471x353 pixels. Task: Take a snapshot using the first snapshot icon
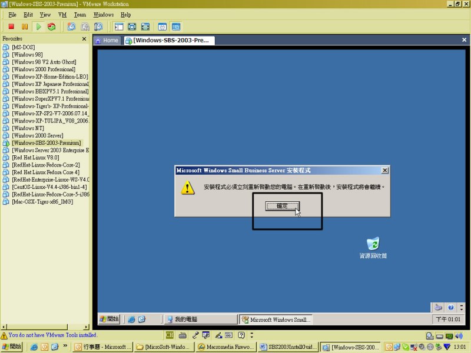(71, 26)
